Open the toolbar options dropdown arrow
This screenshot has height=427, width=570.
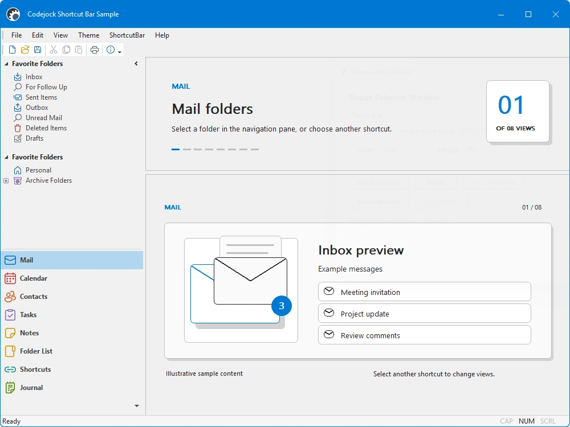pos(120,52)
